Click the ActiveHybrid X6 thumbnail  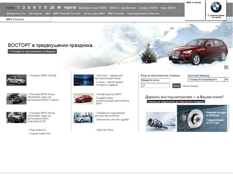point(16,118)
